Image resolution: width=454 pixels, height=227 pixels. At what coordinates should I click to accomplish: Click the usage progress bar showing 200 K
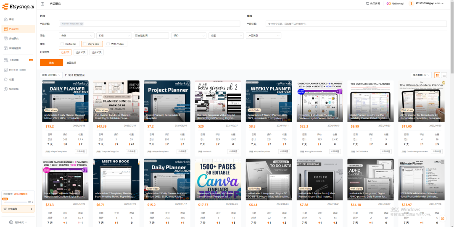(15, 202)
